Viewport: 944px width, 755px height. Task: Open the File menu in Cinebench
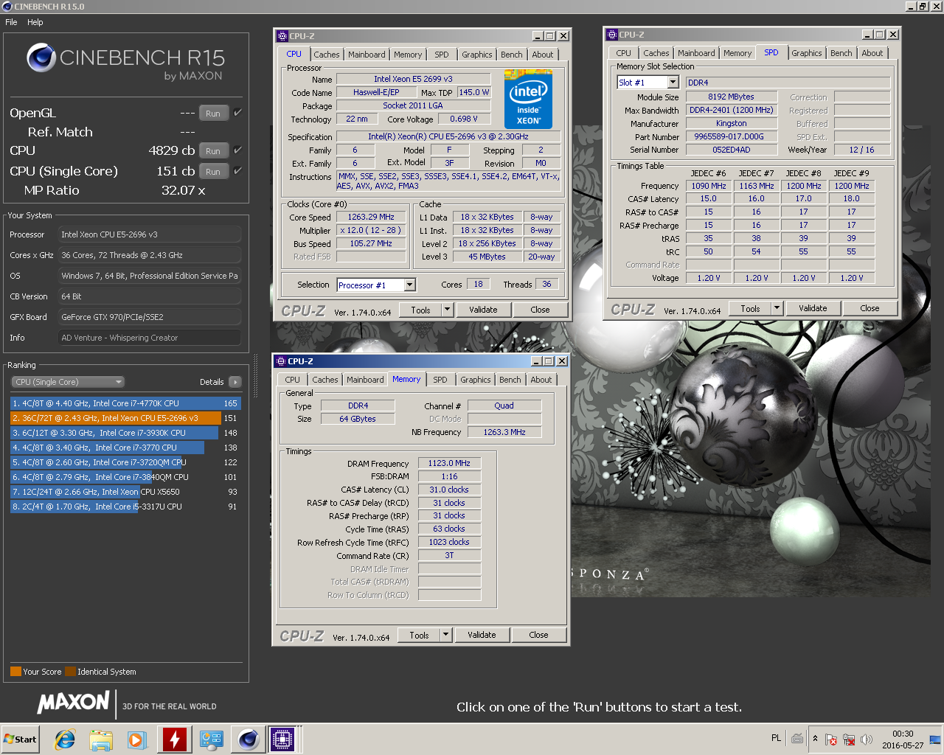click(x=11, y=22)
